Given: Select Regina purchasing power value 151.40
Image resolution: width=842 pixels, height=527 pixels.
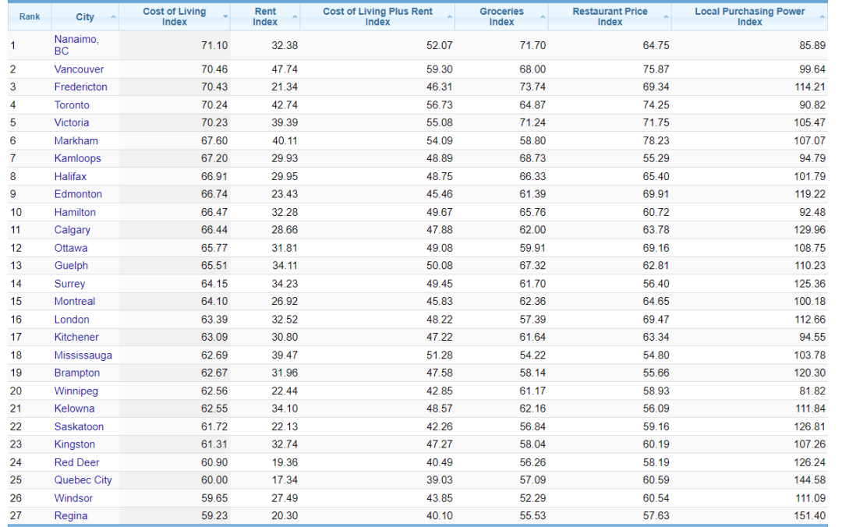Looking at the screenshot, I should pos(810,516).
